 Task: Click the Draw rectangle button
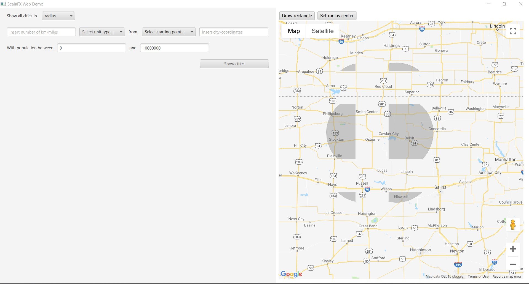297,16
